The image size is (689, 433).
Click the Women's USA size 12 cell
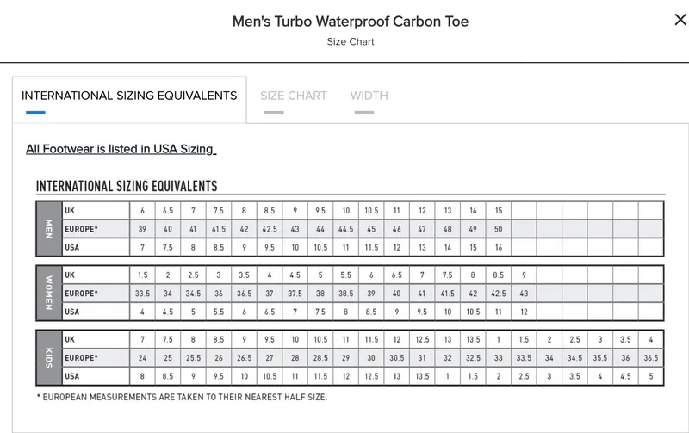point(523,312)
